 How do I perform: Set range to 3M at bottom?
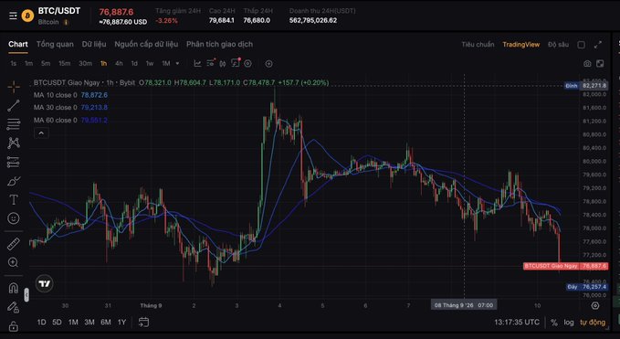point(89,323)
